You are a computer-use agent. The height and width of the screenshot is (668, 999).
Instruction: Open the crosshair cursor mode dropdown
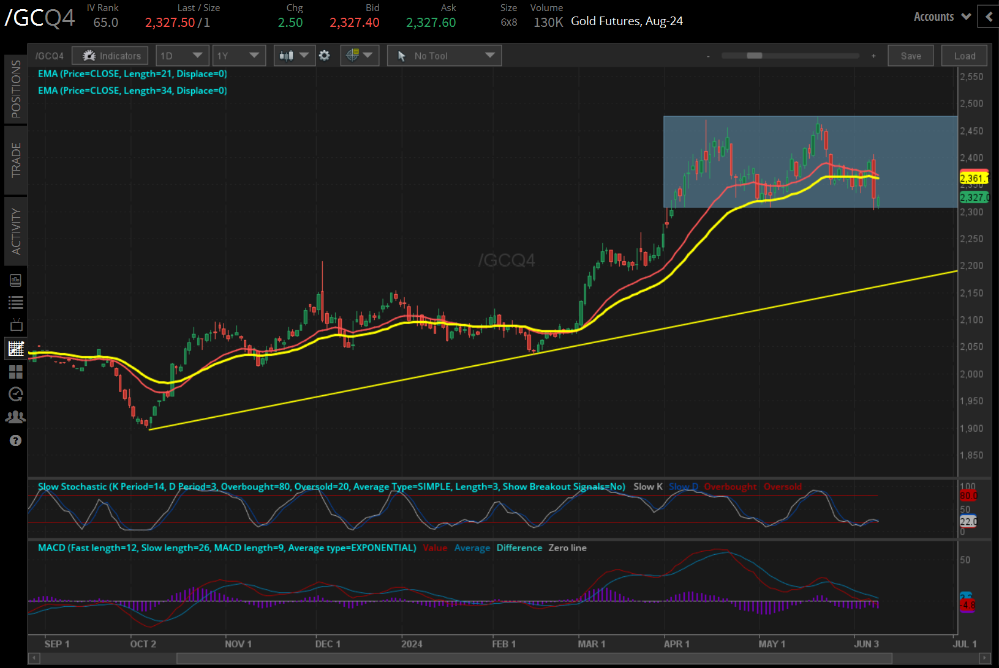pos(360,56)
